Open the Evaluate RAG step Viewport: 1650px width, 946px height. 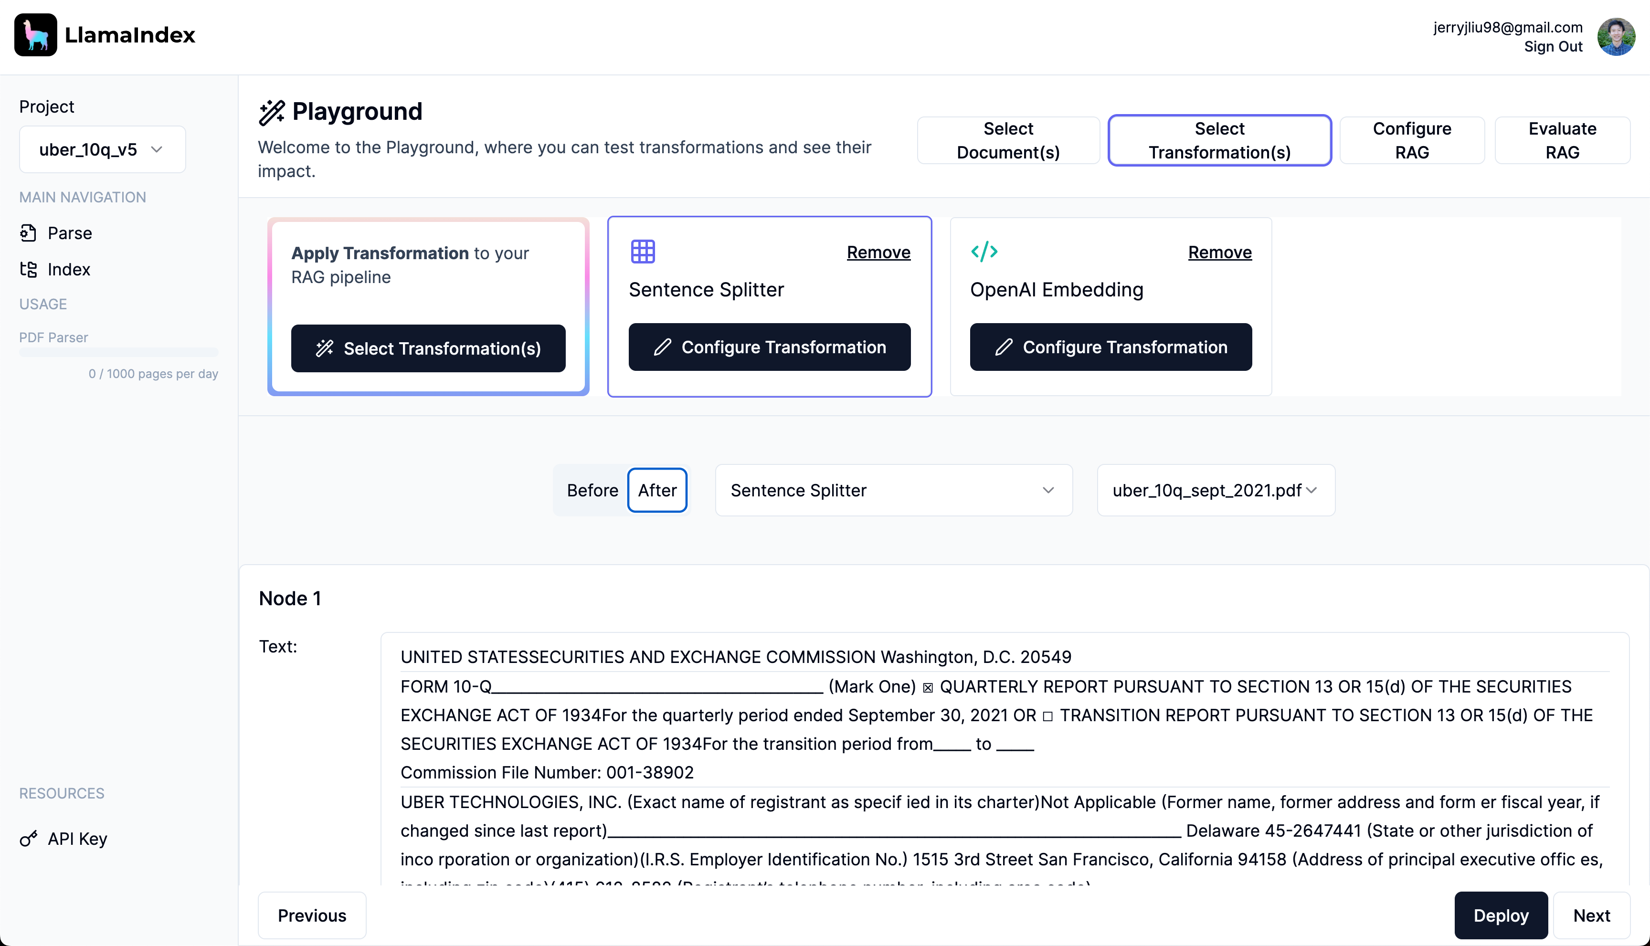(1562, 140)
